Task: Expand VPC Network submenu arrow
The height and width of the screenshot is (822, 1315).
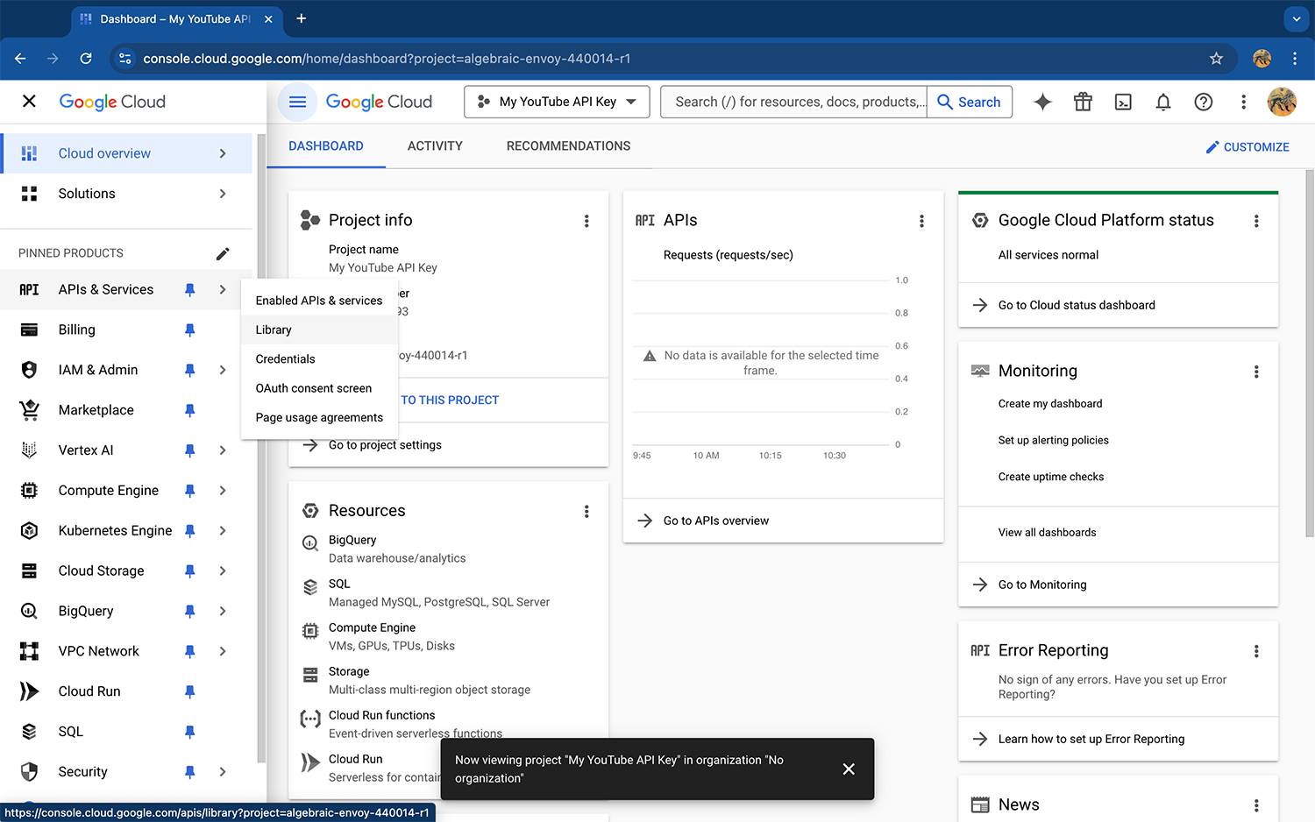Action: pos(223,651)
